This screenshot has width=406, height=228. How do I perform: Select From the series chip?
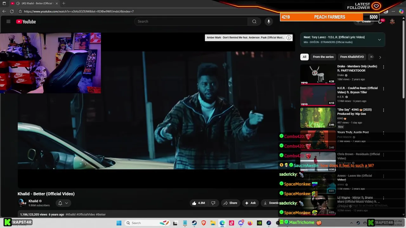(x=323, y=57)
